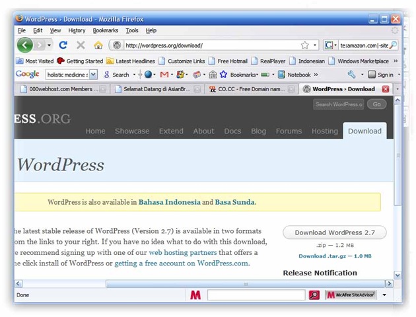The width and height of the screenshot is (416, 317).
Task: Click the Stop loading X icon
Action: point(81,46)
